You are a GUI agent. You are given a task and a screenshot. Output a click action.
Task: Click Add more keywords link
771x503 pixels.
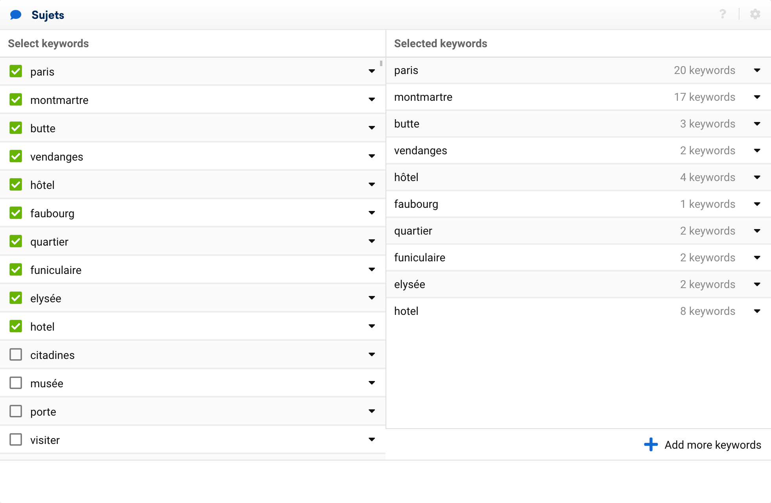[x=713, y=445]
